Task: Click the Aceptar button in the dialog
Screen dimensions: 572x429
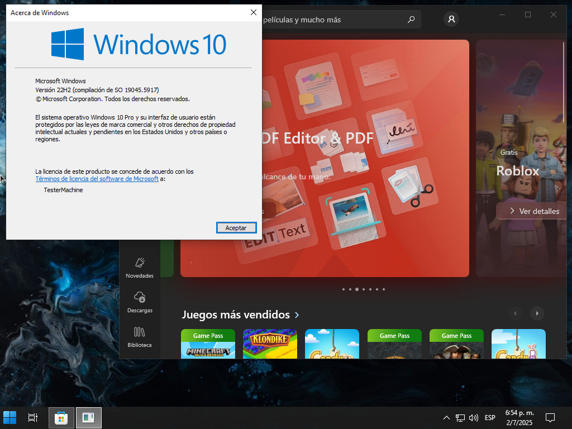Action: pos(236,228)
